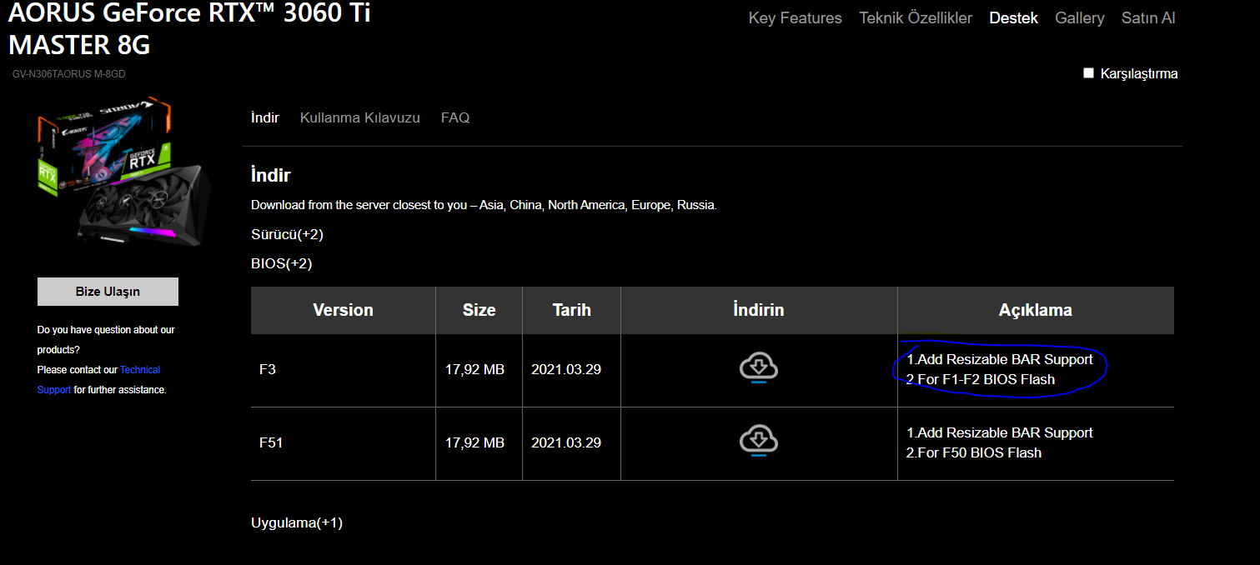1260x565 pixels.
Task: Switch to the FAQ tab
Action: [455, 117]
